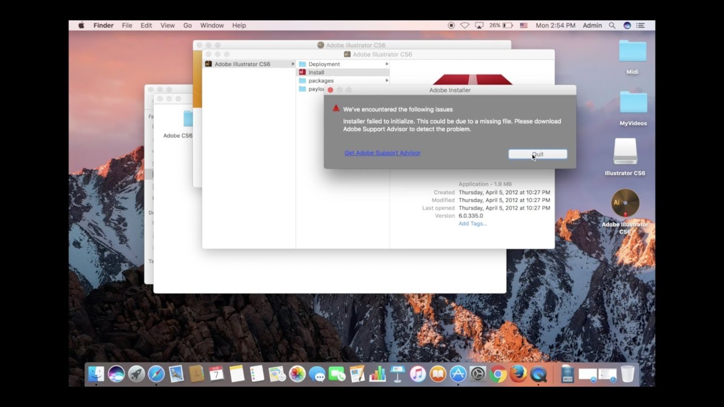724x407 pixels.
Task: Click the Application - 1.9 MB text
Action: (x=485, y=184)
